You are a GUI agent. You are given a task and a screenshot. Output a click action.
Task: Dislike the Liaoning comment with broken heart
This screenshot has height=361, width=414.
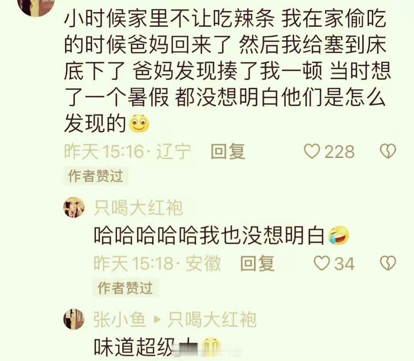(388, 151)
